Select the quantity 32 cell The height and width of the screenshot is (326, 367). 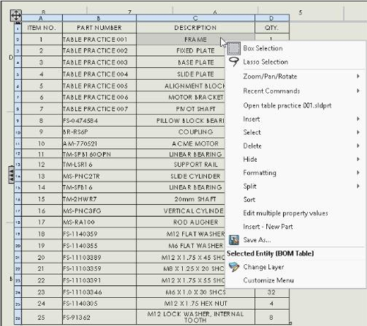coord(272,292)
